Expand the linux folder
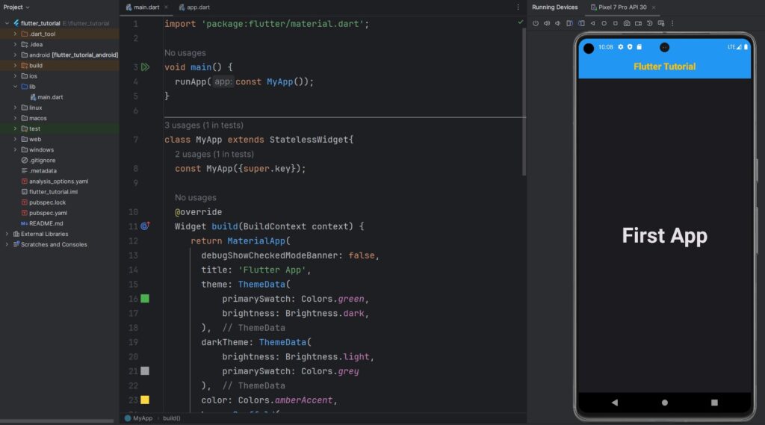The image size is (765, 425). point(15,108)
